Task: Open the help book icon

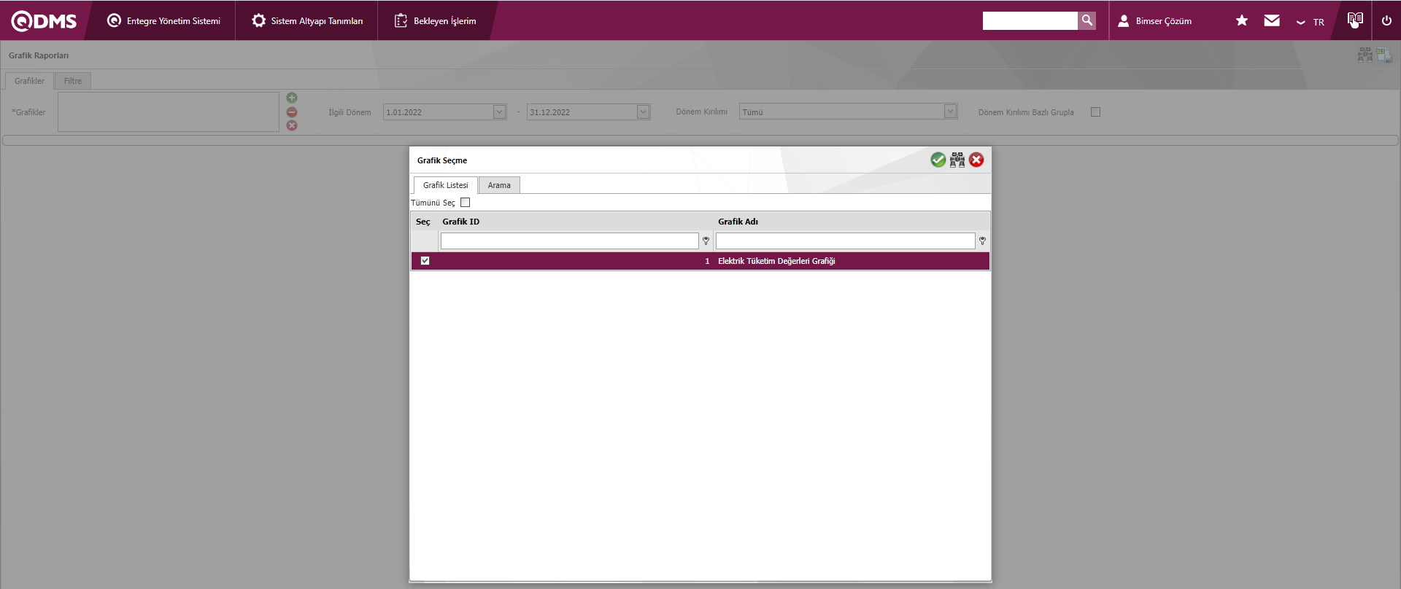Action: coord(1355,20)
